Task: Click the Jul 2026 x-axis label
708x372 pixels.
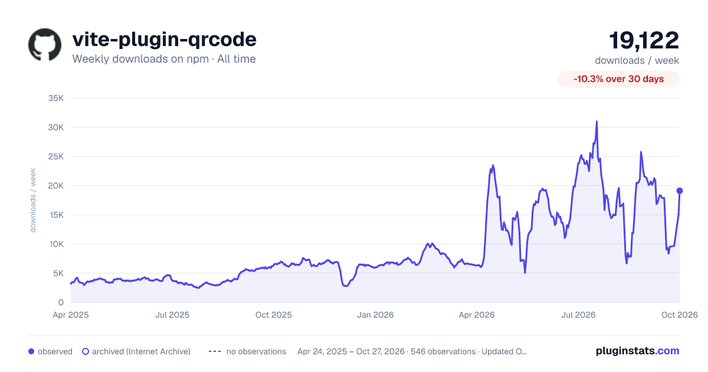Action: (578, 315)
